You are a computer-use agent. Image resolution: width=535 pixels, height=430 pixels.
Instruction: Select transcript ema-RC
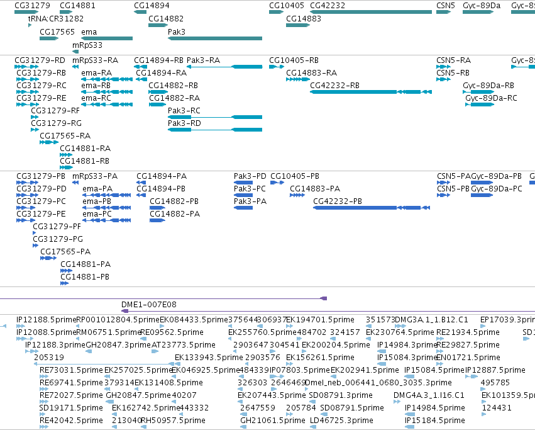tap(107, 105)
